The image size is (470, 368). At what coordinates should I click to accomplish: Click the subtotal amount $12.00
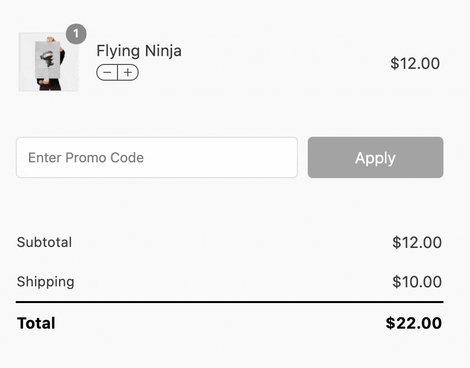[x=417, y=243]
